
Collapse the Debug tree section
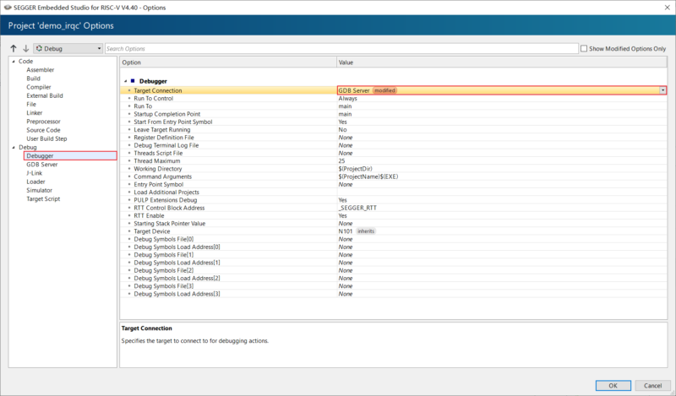click(13, 148)
